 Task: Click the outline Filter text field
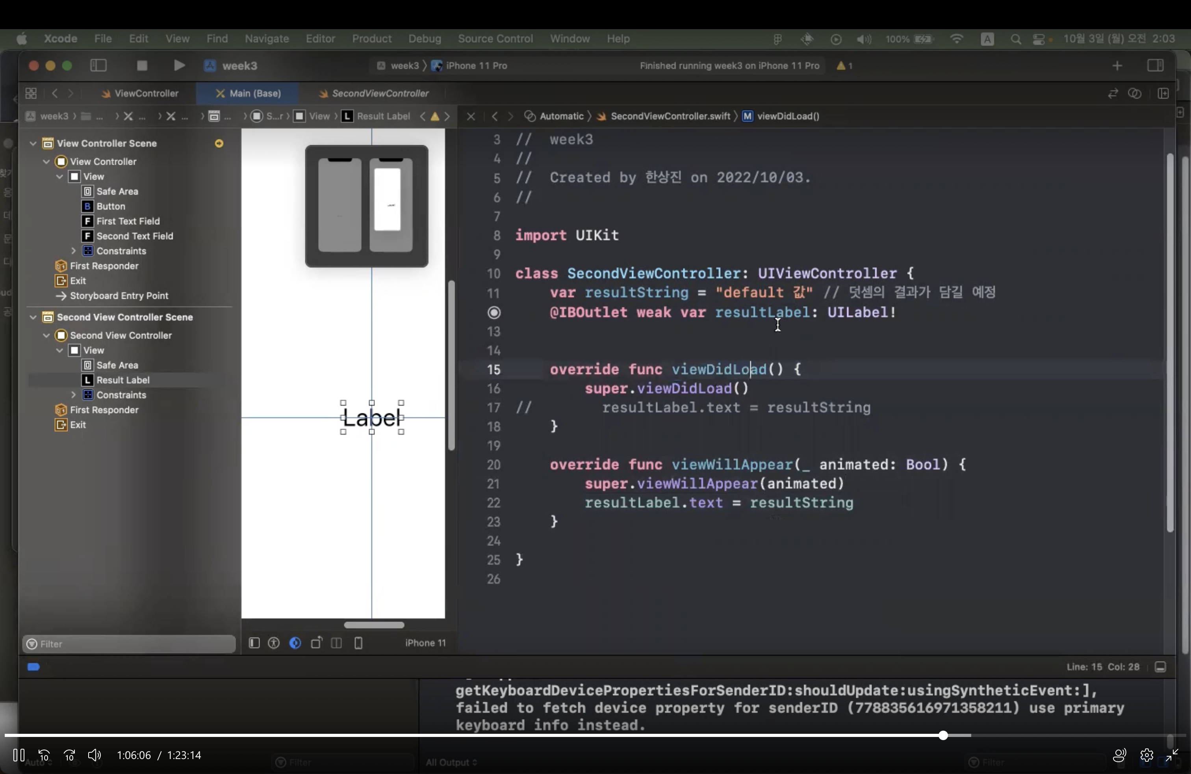(x=130, y=644)
